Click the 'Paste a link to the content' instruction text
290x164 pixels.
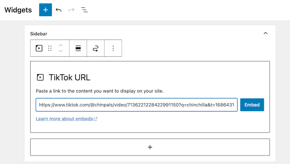tap(100, 91)
